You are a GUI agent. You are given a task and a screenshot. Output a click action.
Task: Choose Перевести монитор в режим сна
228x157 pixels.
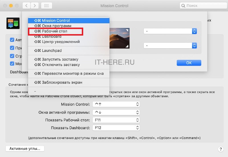pos(69,74)
